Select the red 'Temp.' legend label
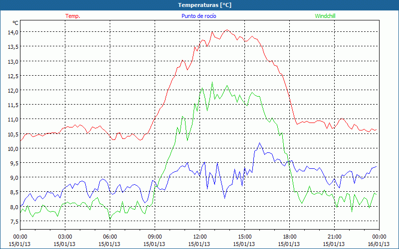This screenshot has width=399, height=249. [x=73, y=16]
